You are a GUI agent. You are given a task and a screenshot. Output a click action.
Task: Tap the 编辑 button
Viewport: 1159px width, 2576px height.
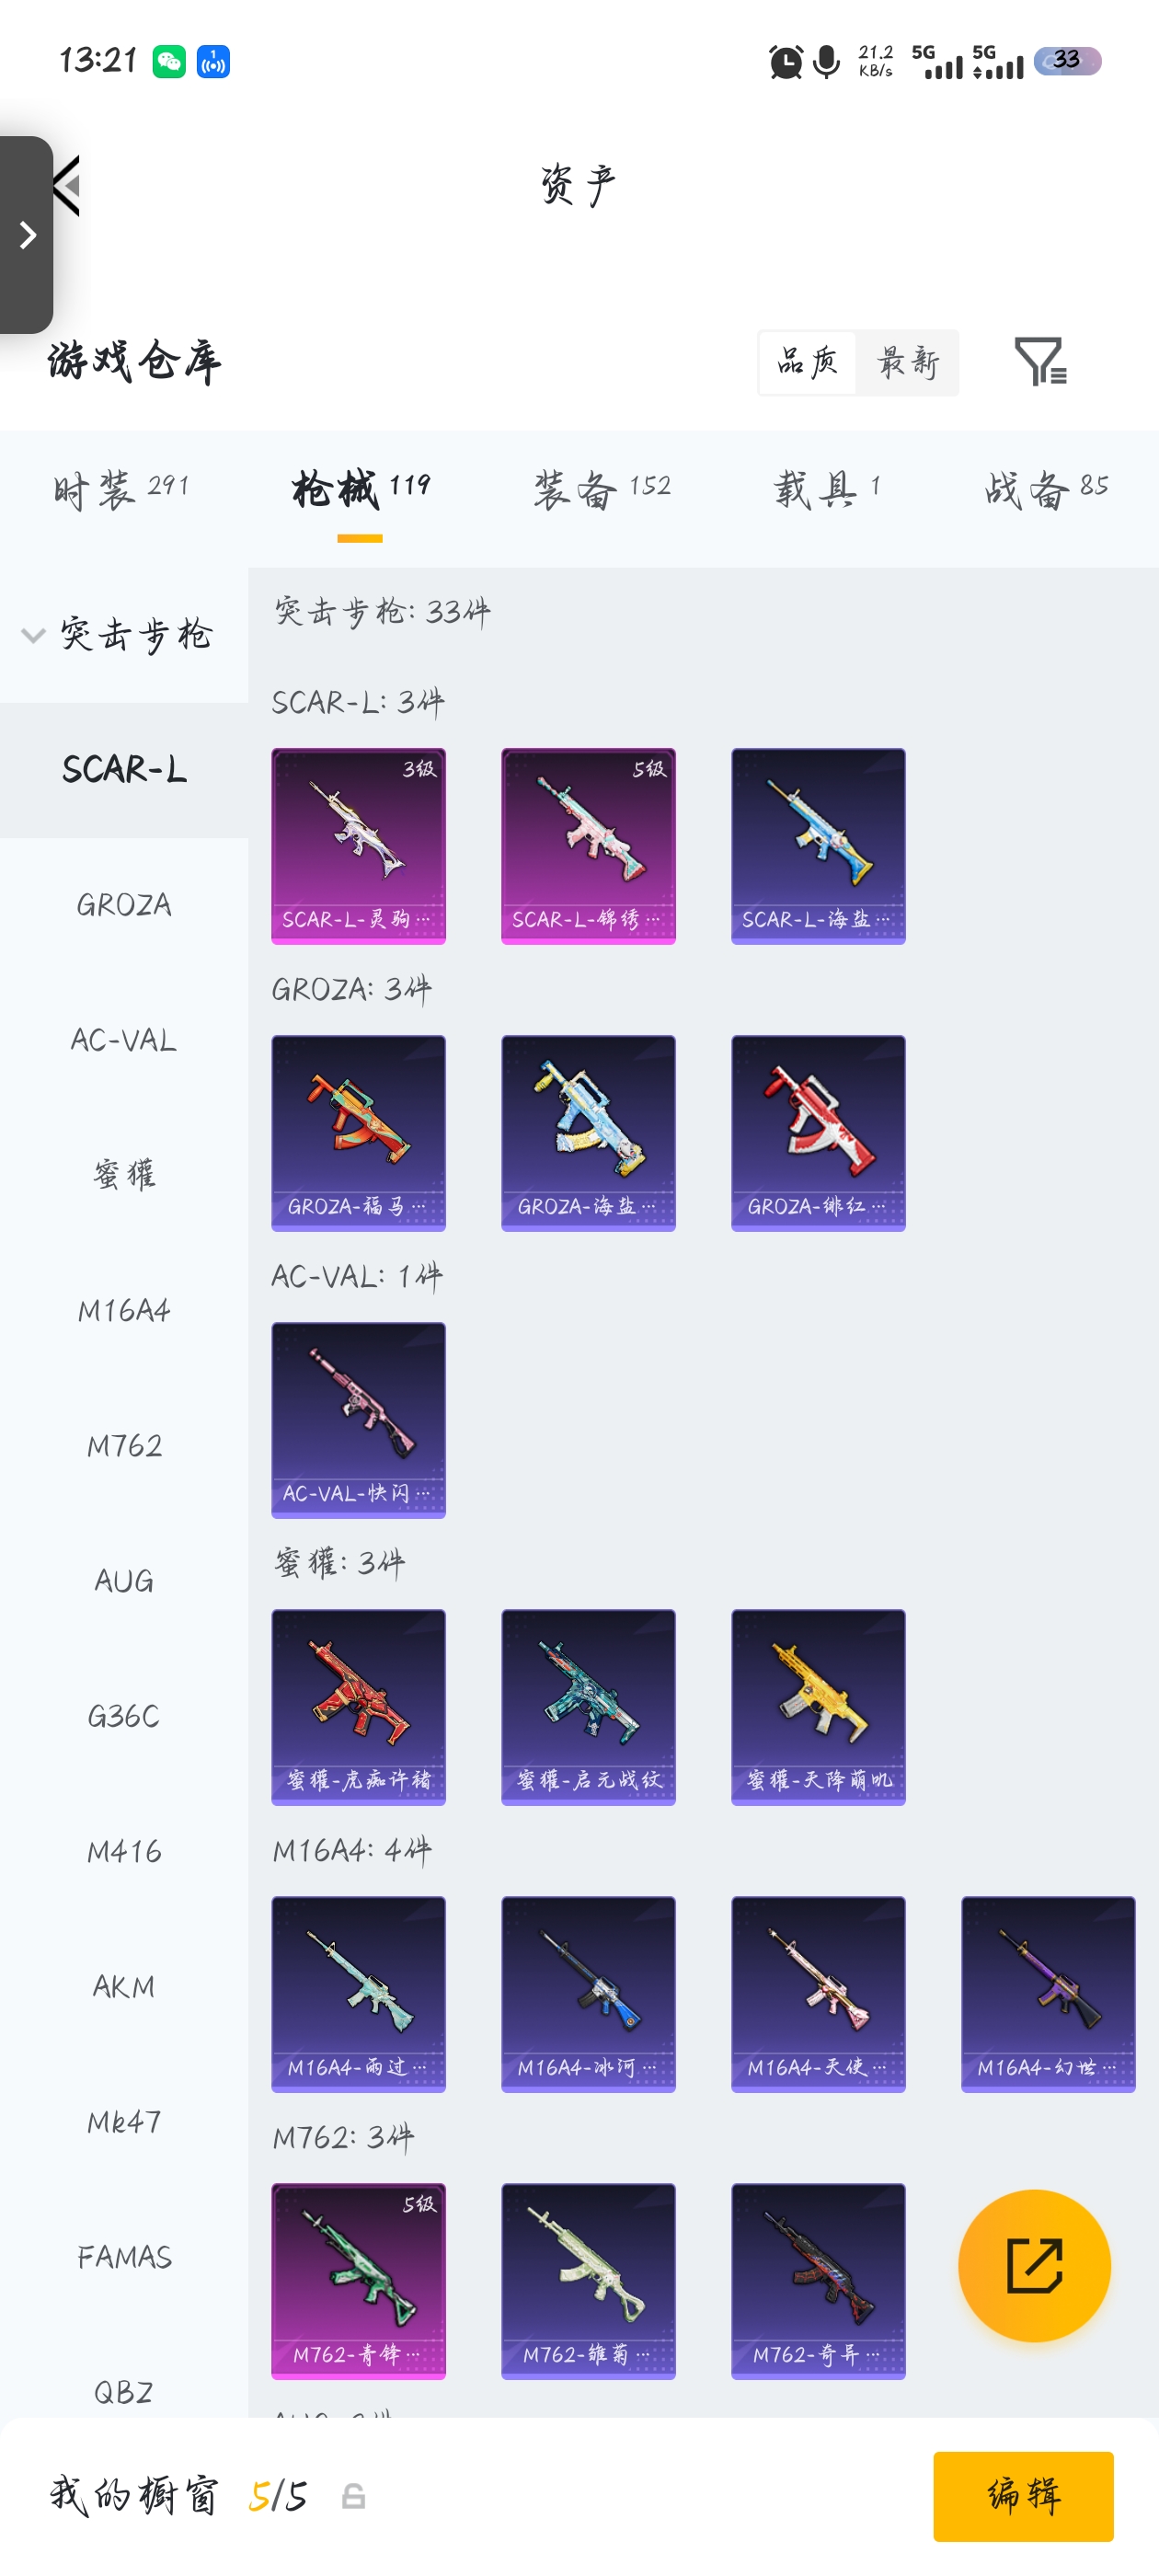(x=1023, y=2496)
